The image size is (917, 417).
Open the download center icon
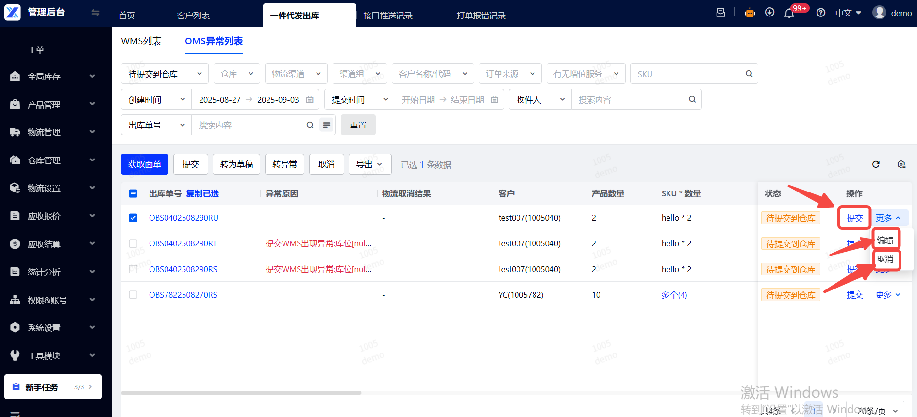pos(770,12)
